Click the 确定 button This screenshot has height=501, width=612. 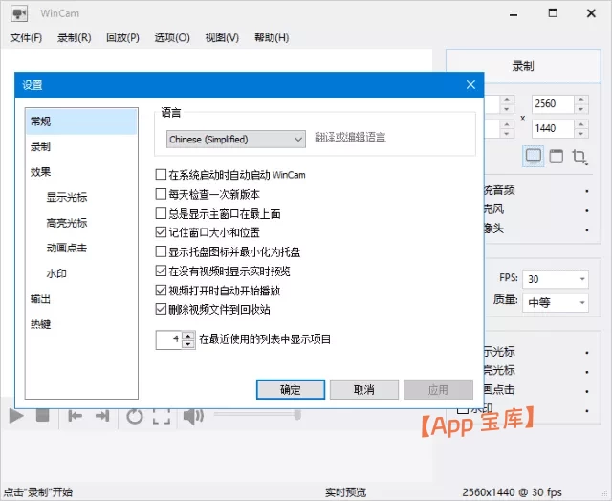291,389
